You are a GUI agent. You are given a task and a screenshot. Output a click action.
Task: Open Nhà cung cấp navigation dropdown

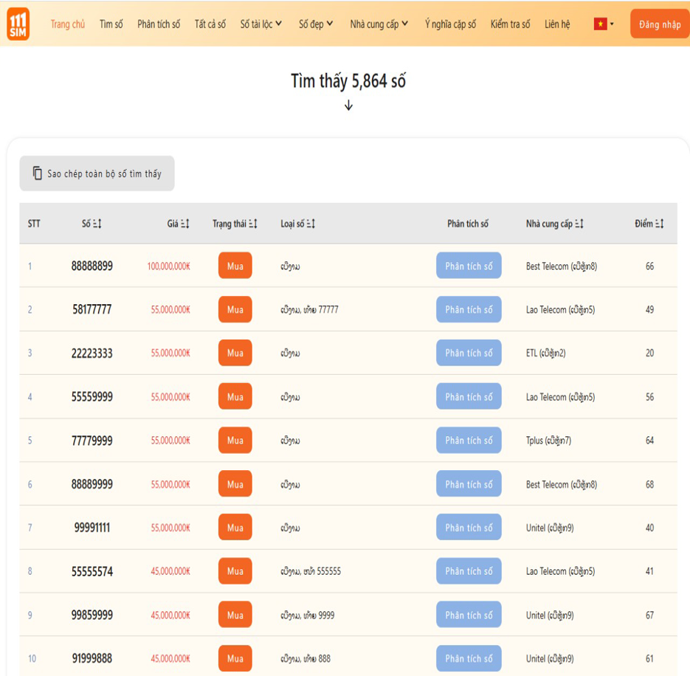coord(379,24)
